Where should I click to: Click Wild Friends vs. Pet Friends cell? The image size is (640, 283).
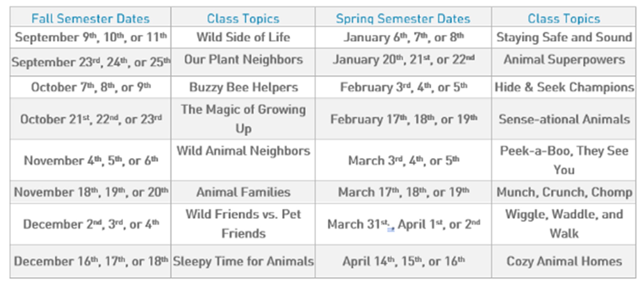[x=243, y=224]
